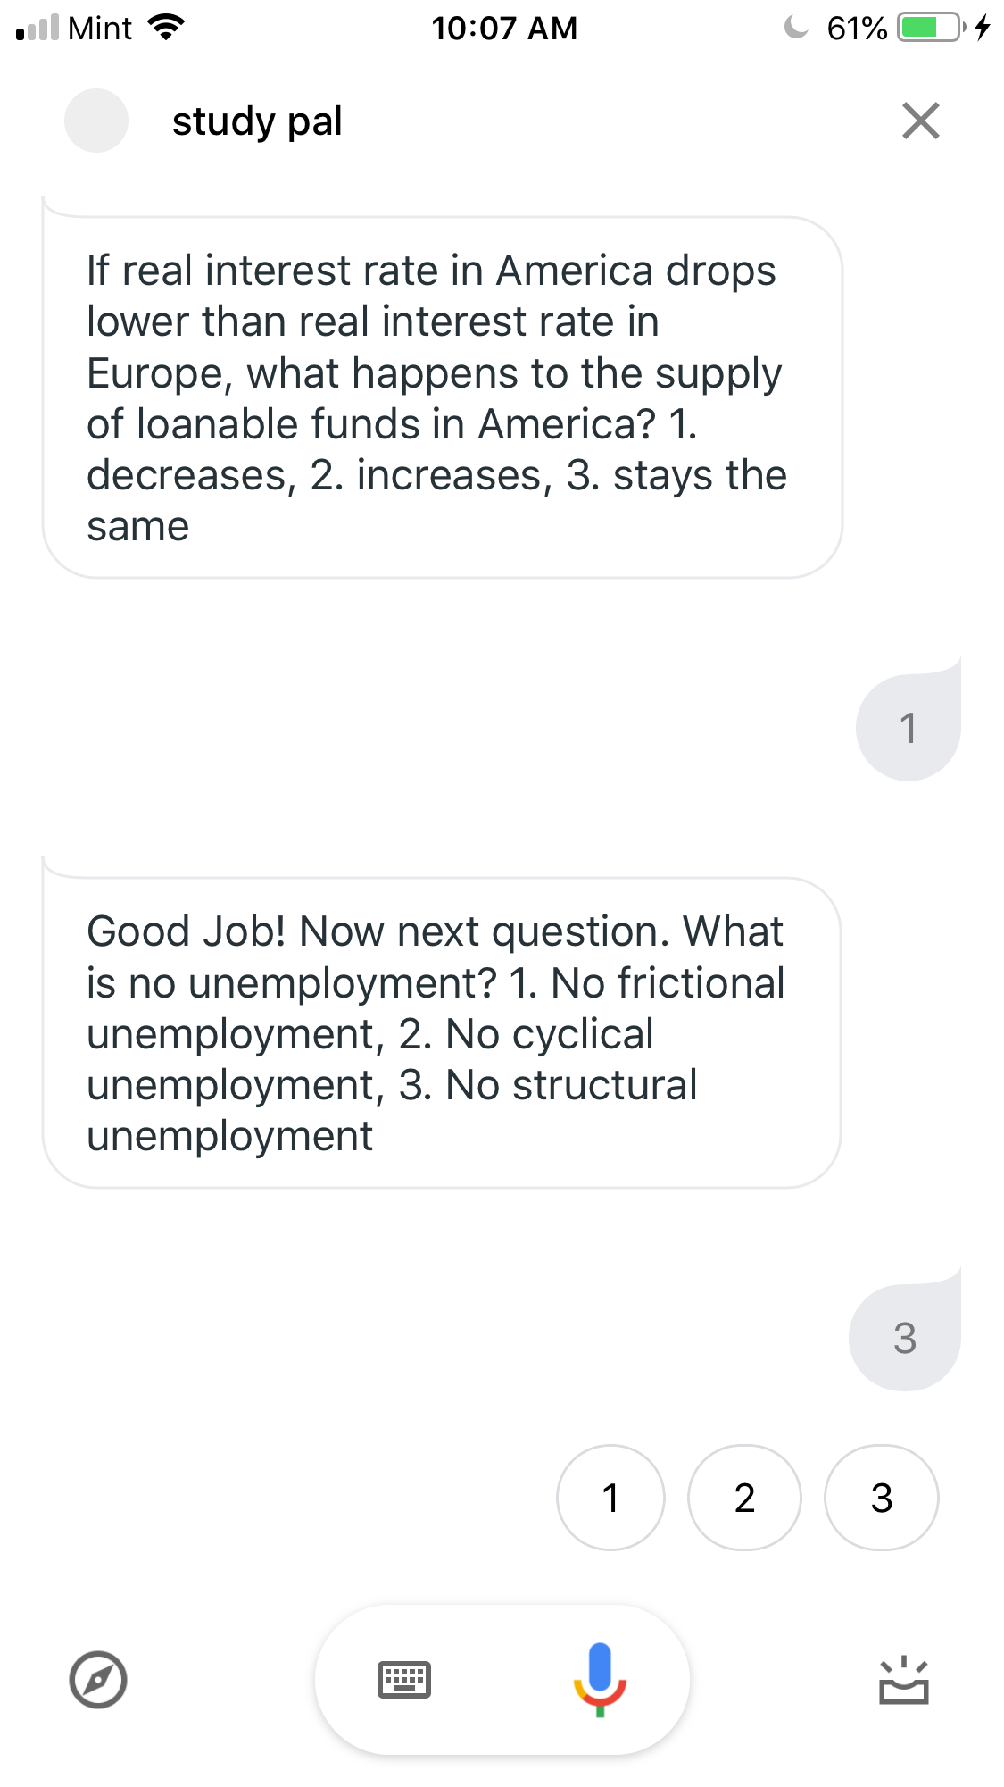Tap the Wi-Fi icon in status bar
Screen dimensions: 1004x1787
pos(166,28)
